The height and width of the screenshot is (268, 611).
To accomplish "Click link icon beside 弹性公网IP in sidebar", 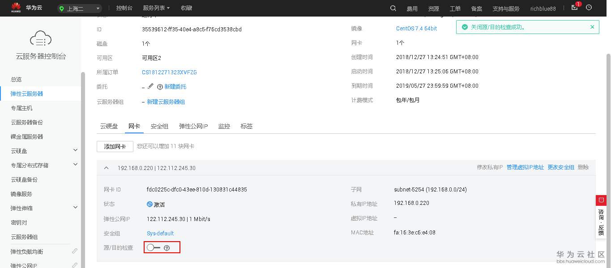I will [x=75, y=265].
